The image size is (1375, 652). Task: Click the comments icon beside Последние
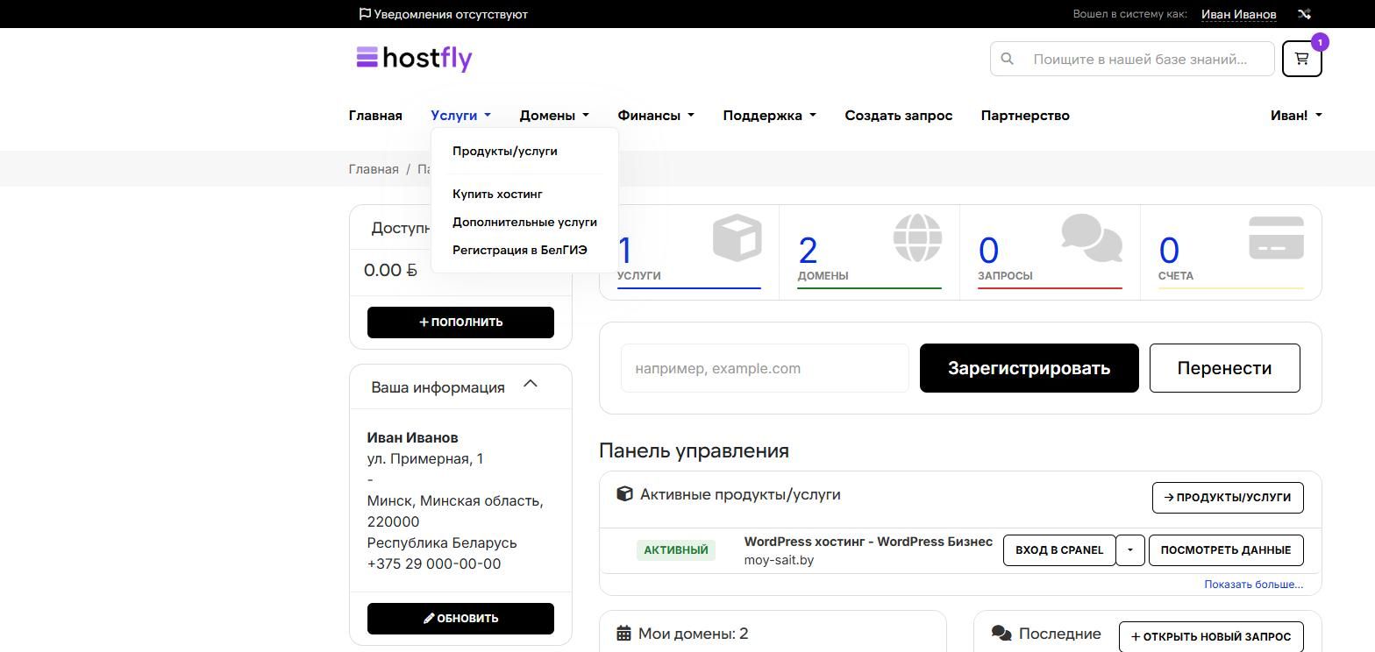tap(1001, 633)
